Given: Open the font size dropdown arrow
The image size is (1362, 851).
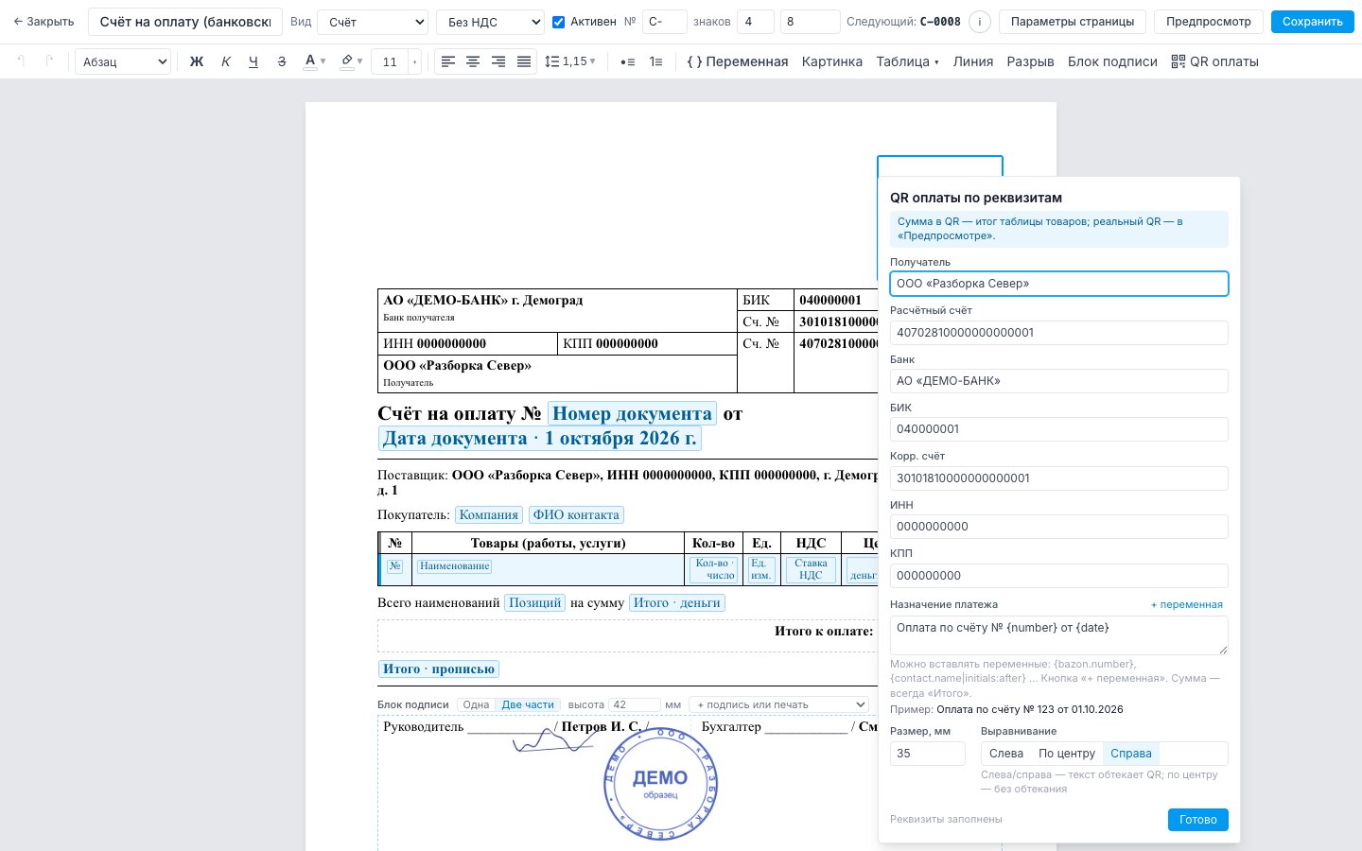Looking at the screenshot, I should [414, 61].
